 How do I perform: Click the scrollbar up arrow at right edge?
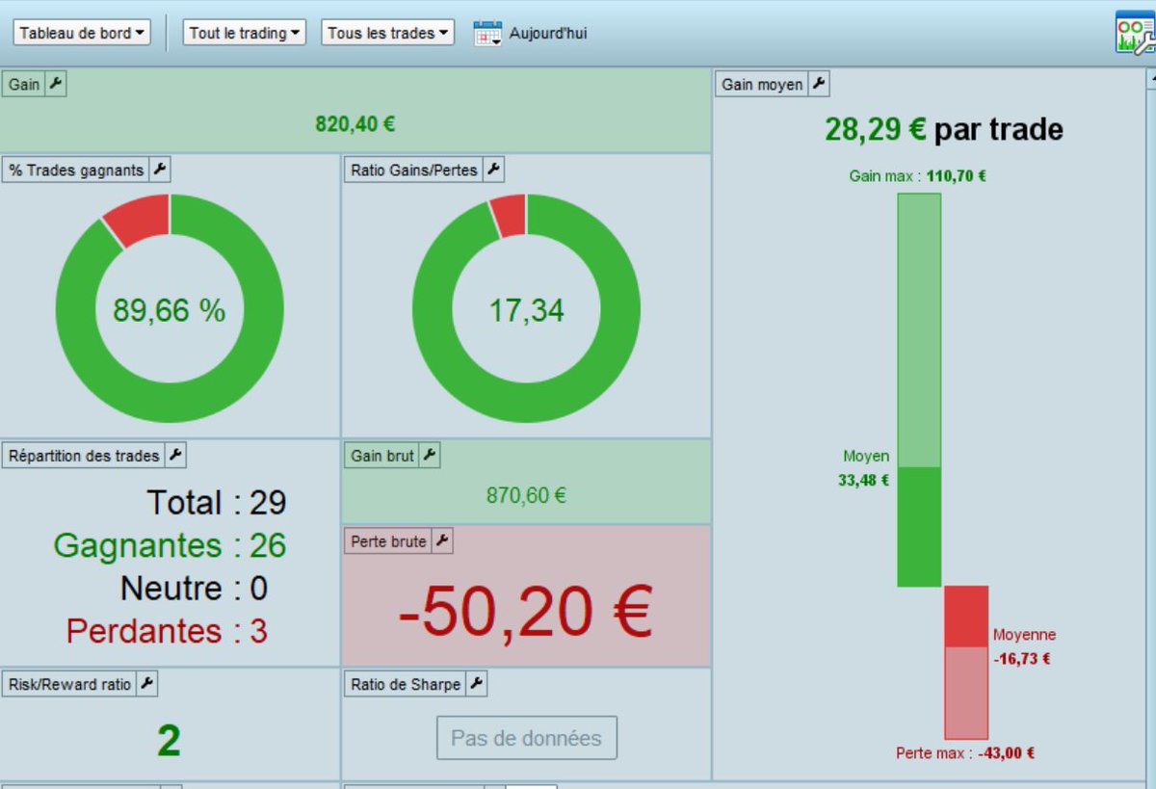tap(1151, 77)
